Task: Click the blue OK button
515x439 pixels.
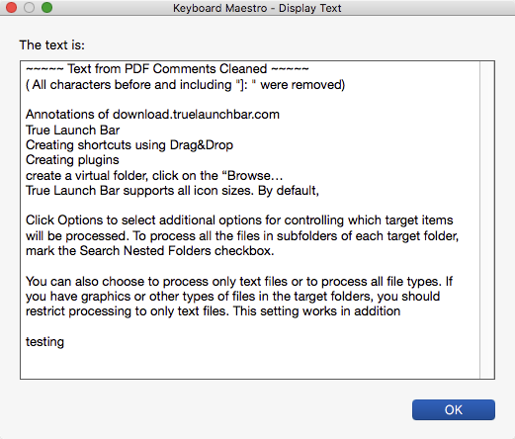Action: click(454, 409)
